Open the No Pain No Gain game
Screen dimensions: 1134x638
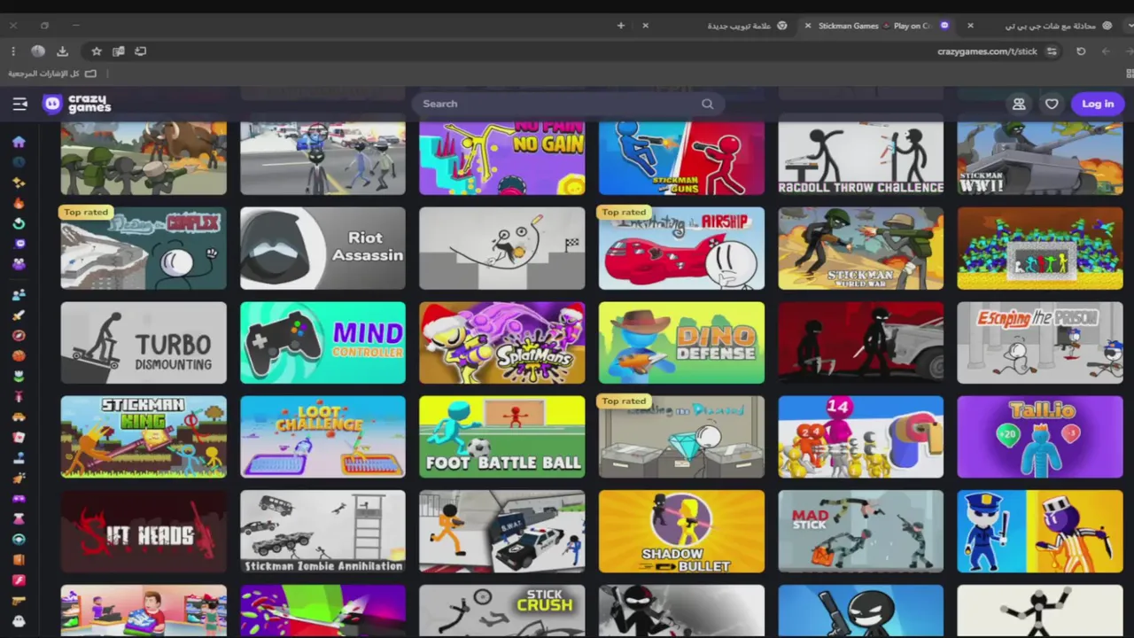502,159
